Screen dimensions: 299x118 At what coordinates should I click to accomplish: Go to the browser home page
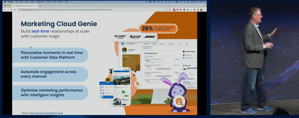15,10
